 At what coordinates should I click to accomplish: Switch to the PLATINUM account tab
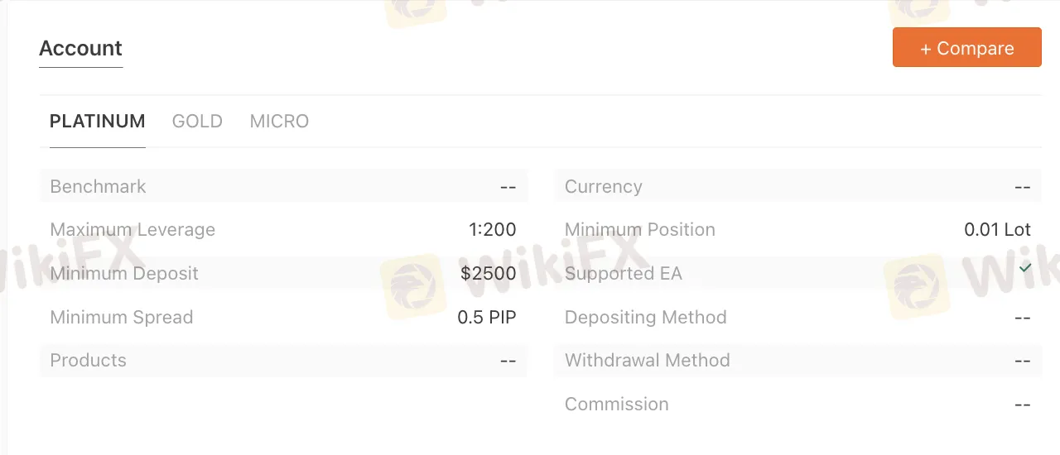[x=98, y=122]
